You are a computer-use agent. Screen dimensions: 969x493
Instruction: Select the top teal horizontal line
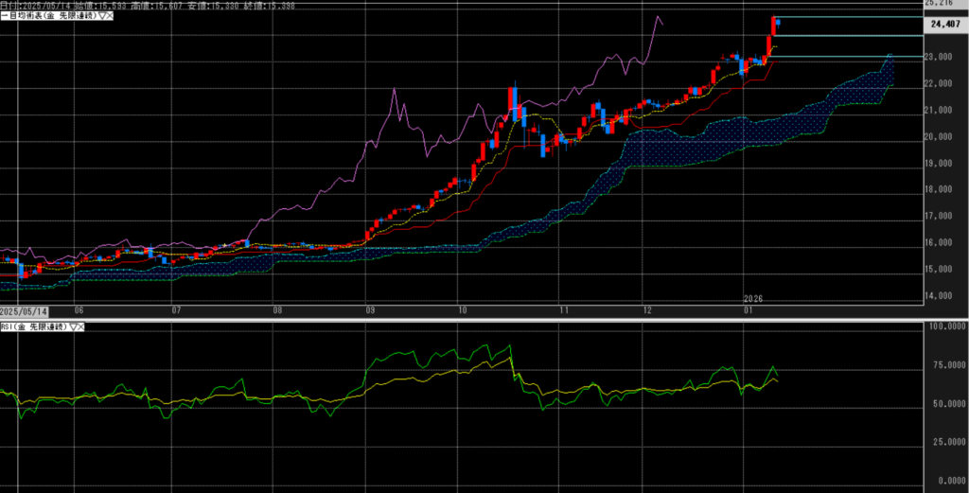click(x=852, y=18)
